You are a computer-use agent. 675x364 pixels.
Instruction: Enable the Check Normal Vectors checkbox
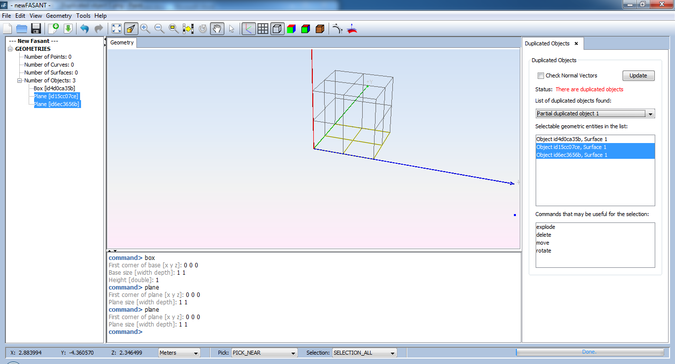coord(541,76)
